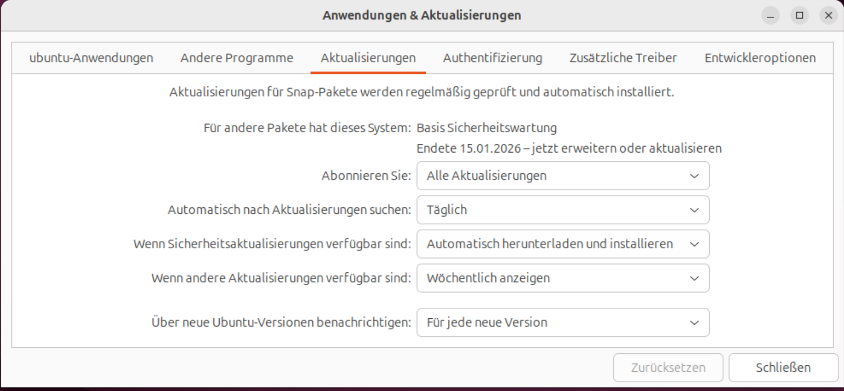Open the Andere Programme tab
844x391 pixels.
click(237, 58)
